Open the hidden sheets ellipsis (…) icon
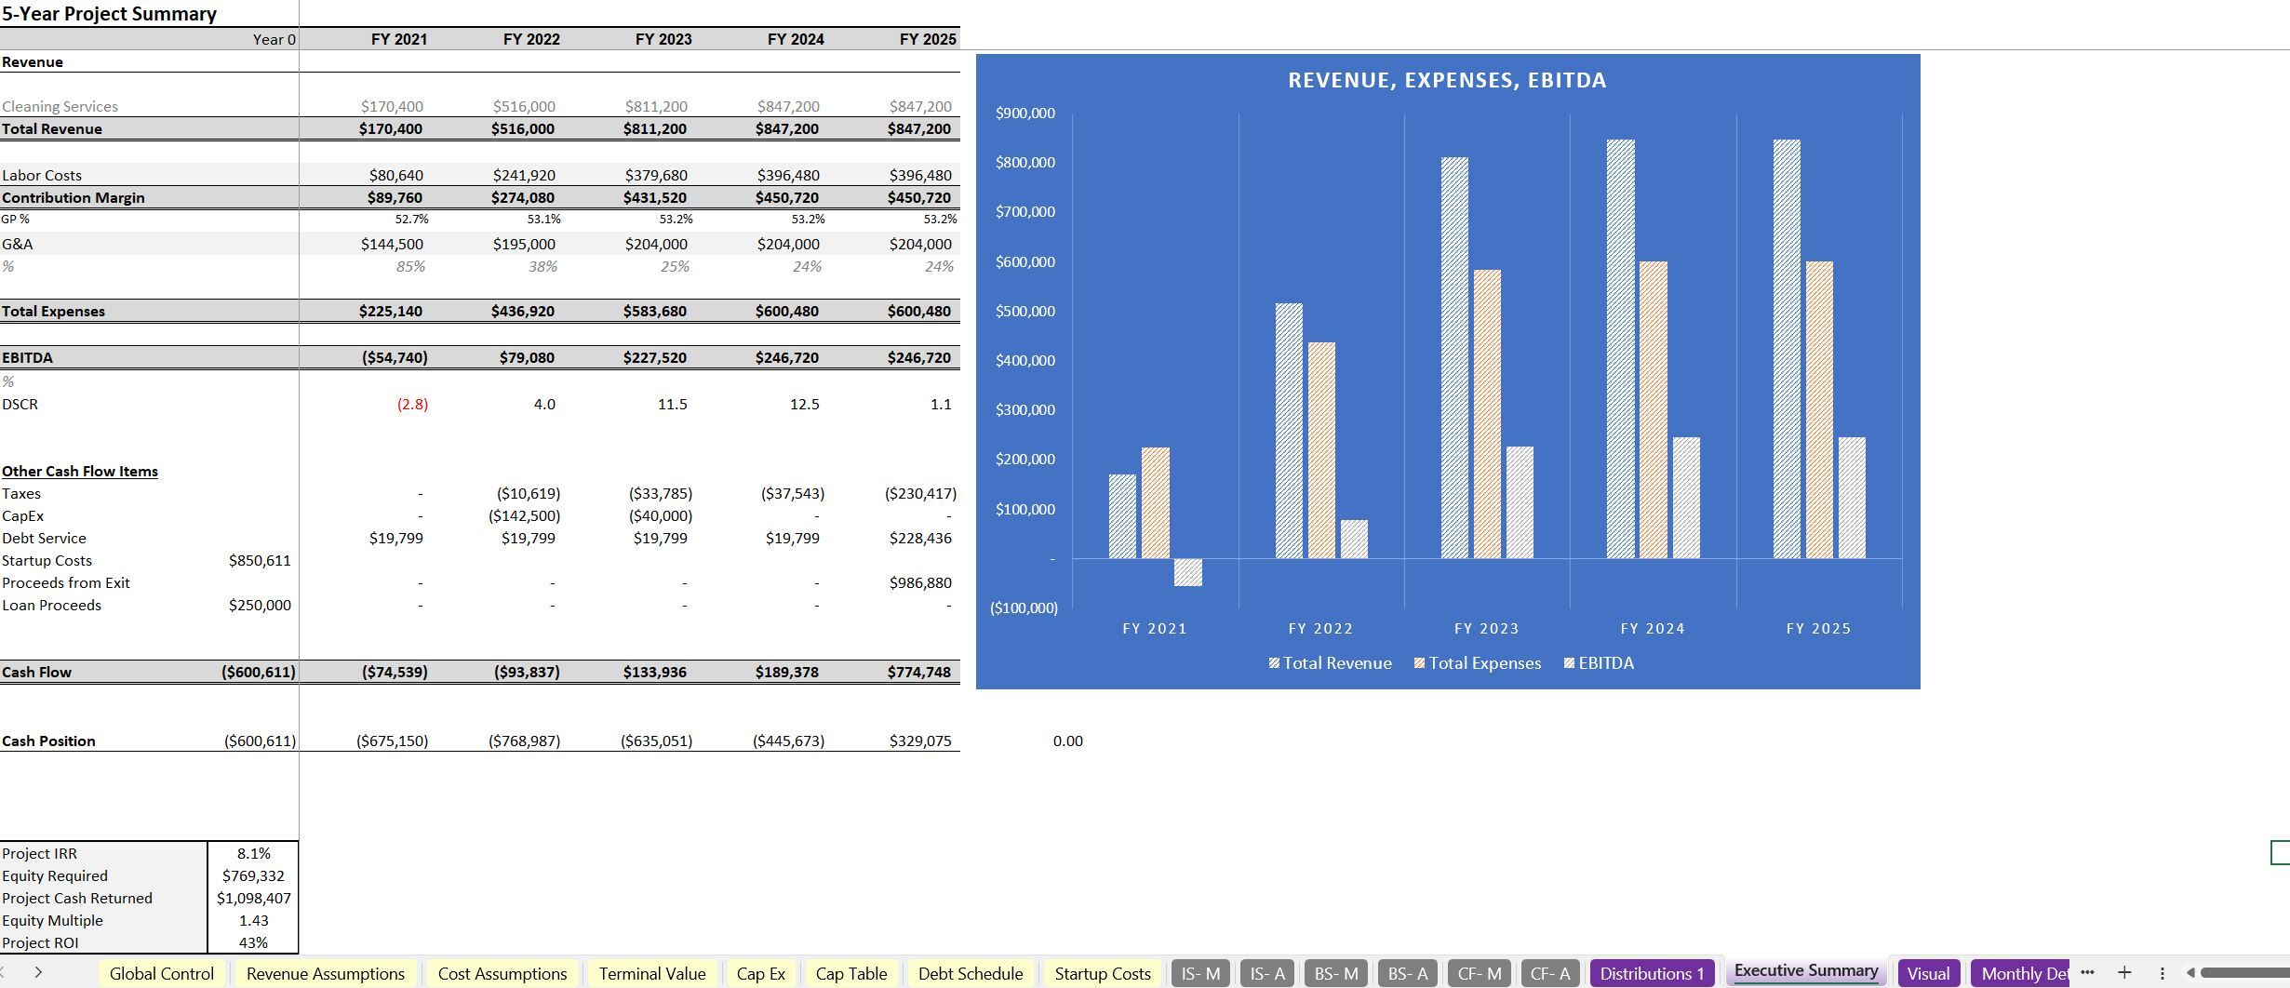This screenshot has height=988, width=2290. coord(2087,973)
